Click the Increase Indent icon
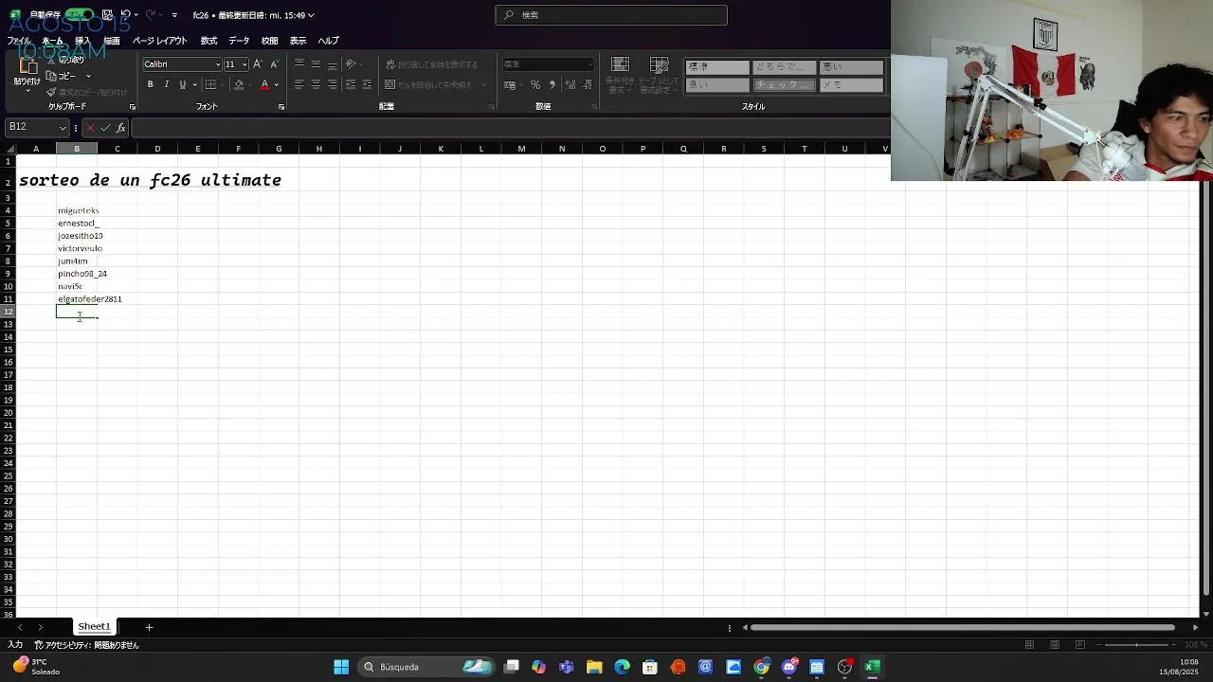Image resolution: width=1213 pixels, height=682 pixels. [367, 84]
